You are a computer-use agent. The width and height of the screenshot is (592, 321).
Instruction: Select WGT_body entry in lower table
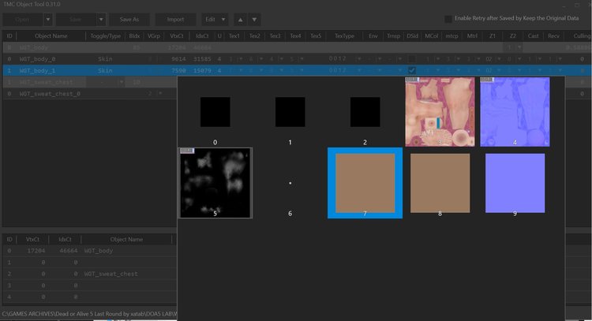point(99,251)
